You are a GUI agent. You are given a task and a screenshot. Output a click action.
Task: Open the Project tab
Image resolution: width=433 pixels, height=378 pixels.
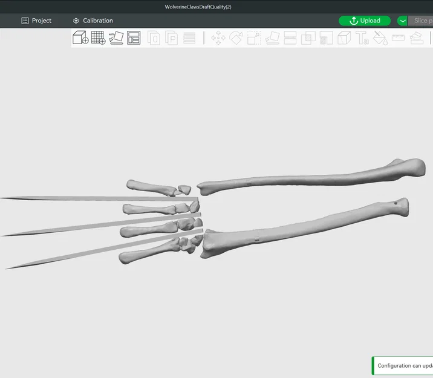pos(36,21)
